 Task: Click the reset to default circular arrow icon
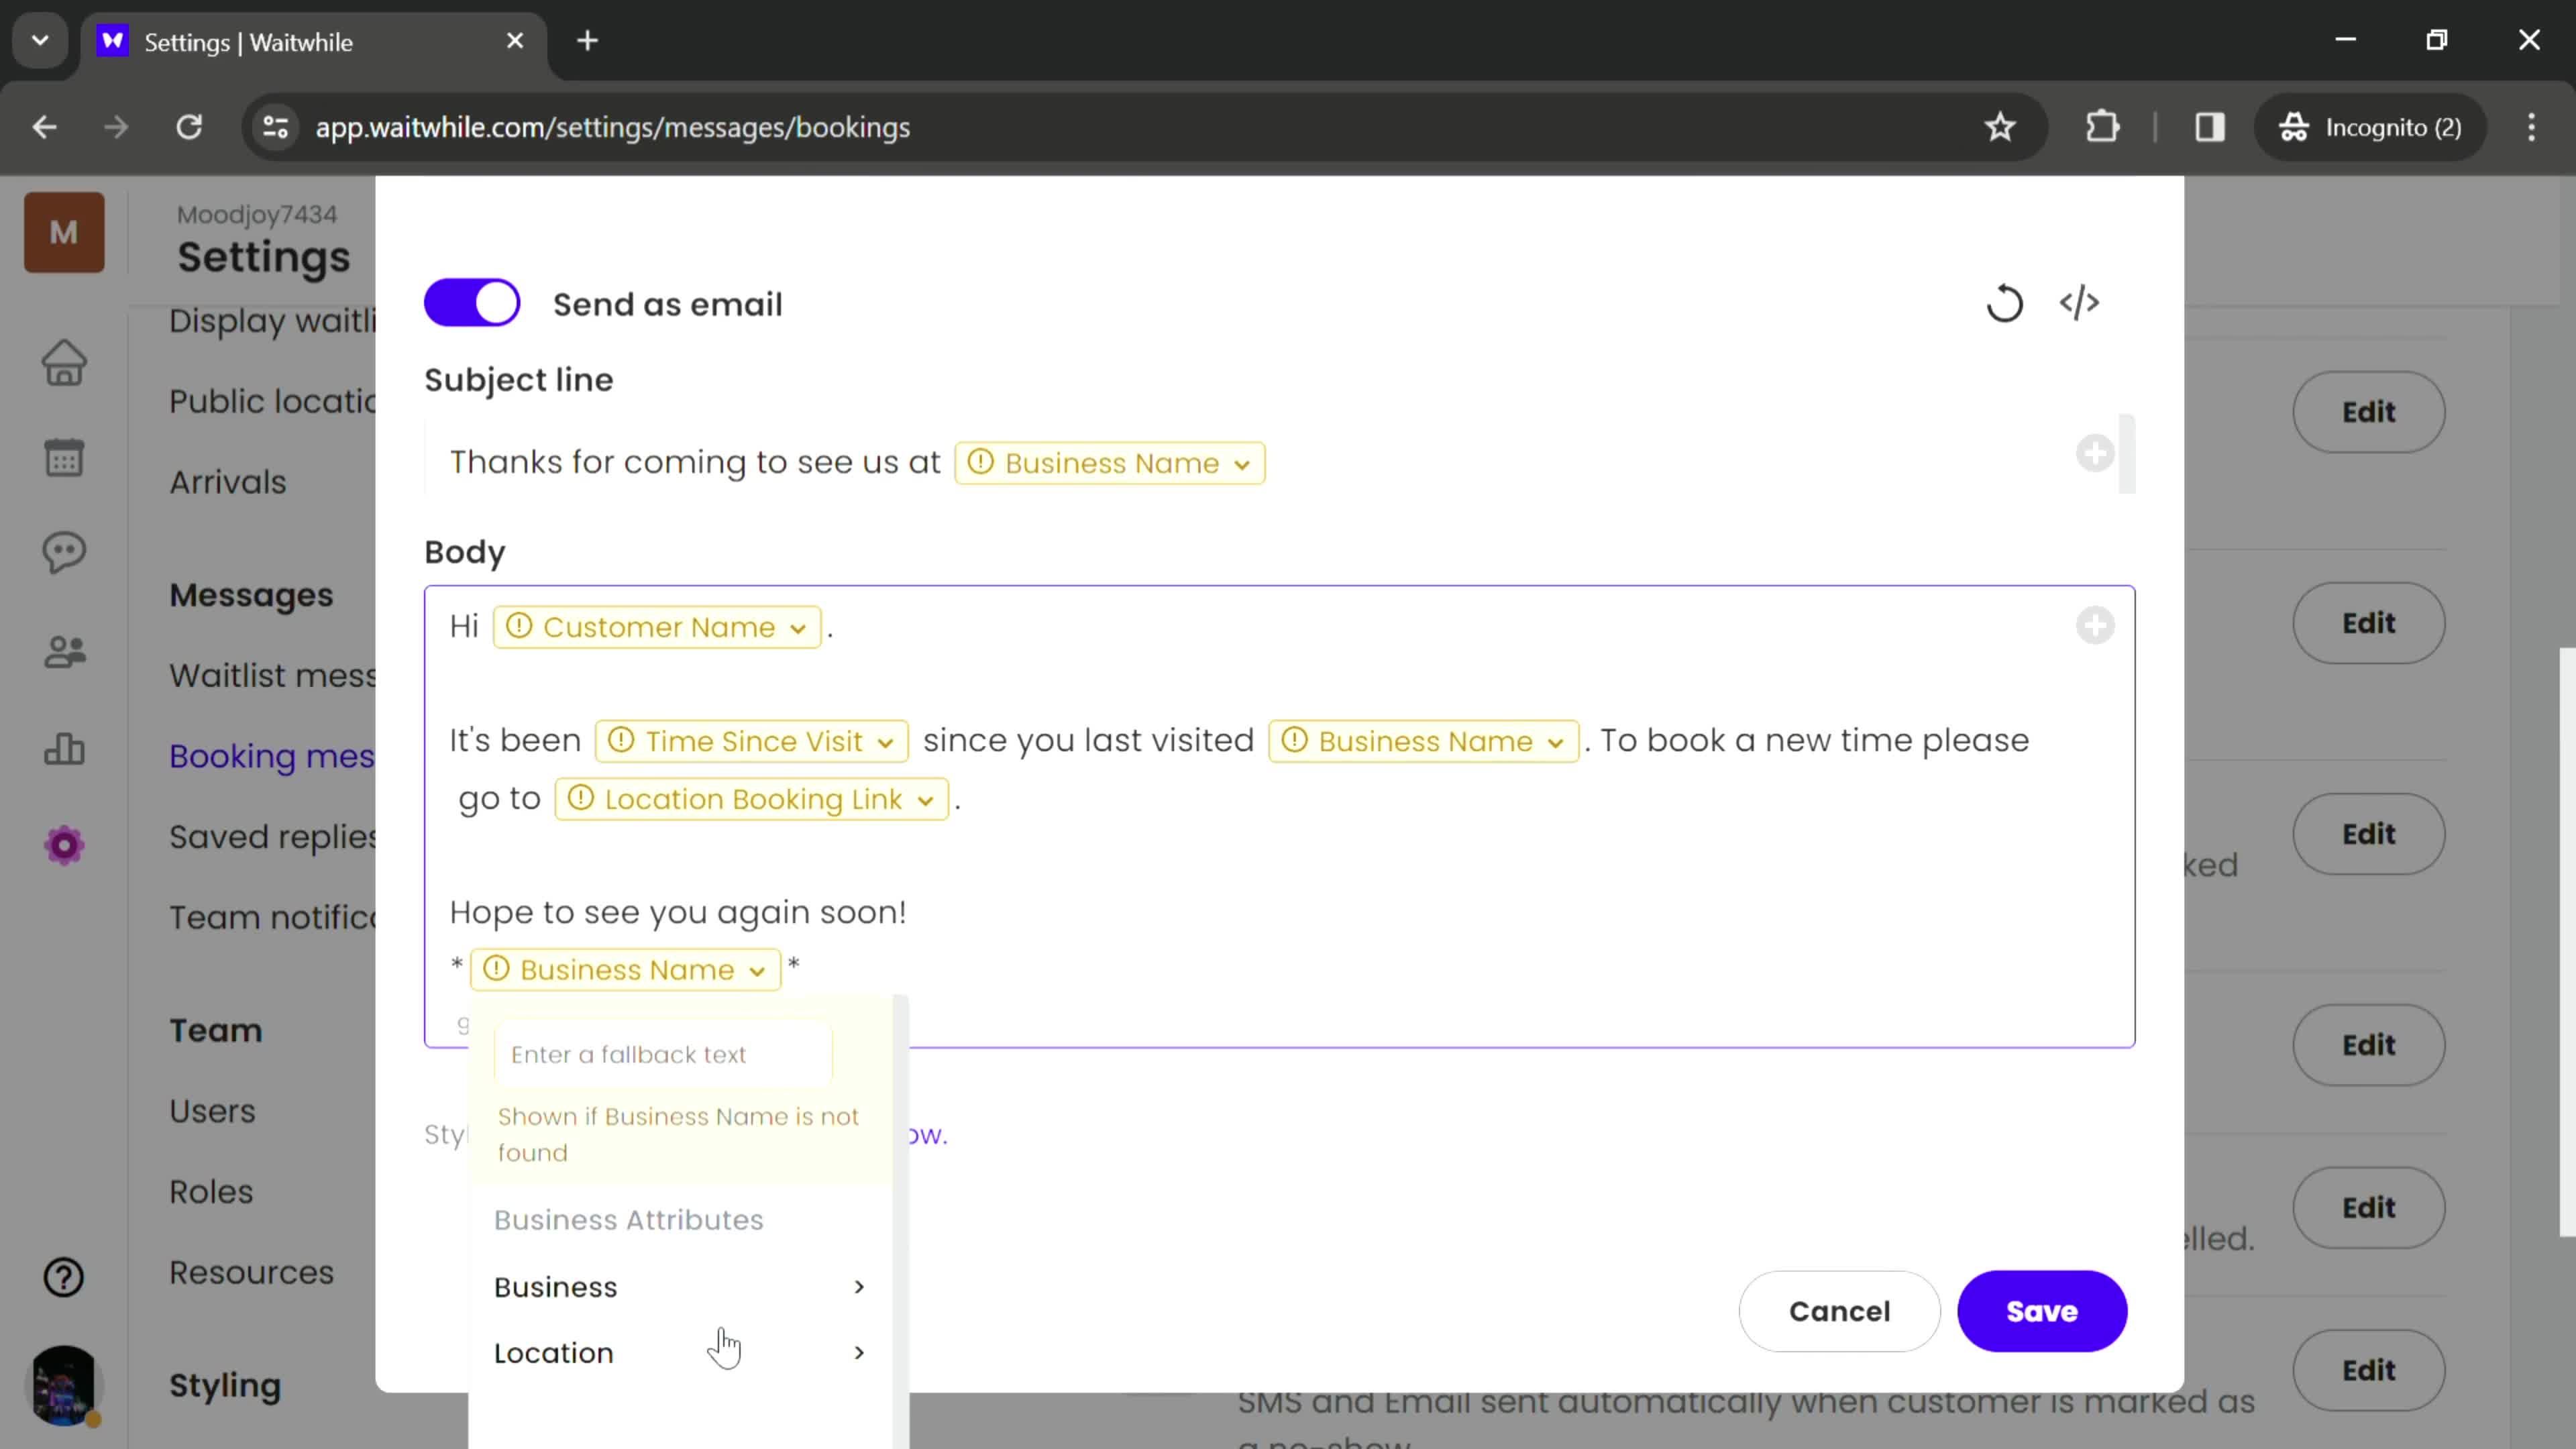[2004, 303]
